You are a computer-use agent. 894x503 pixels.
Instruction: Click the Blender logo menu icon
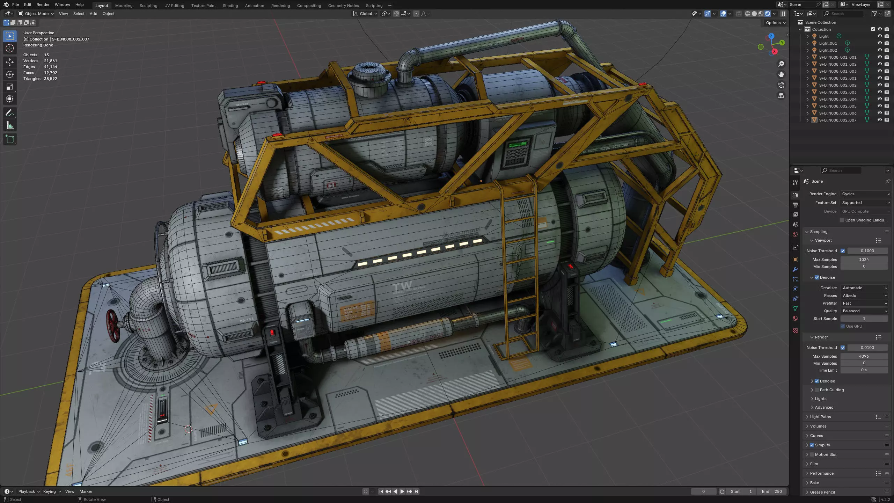(6, 5)
